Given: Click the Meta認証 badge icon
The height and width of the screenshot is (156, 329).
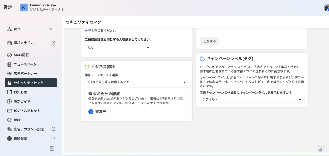Looking at the screenshot, I should (9, 55).
